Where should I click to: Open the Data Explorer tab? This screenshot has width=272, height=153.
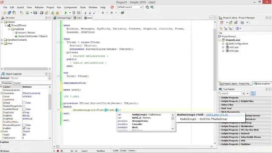point(262,84)
